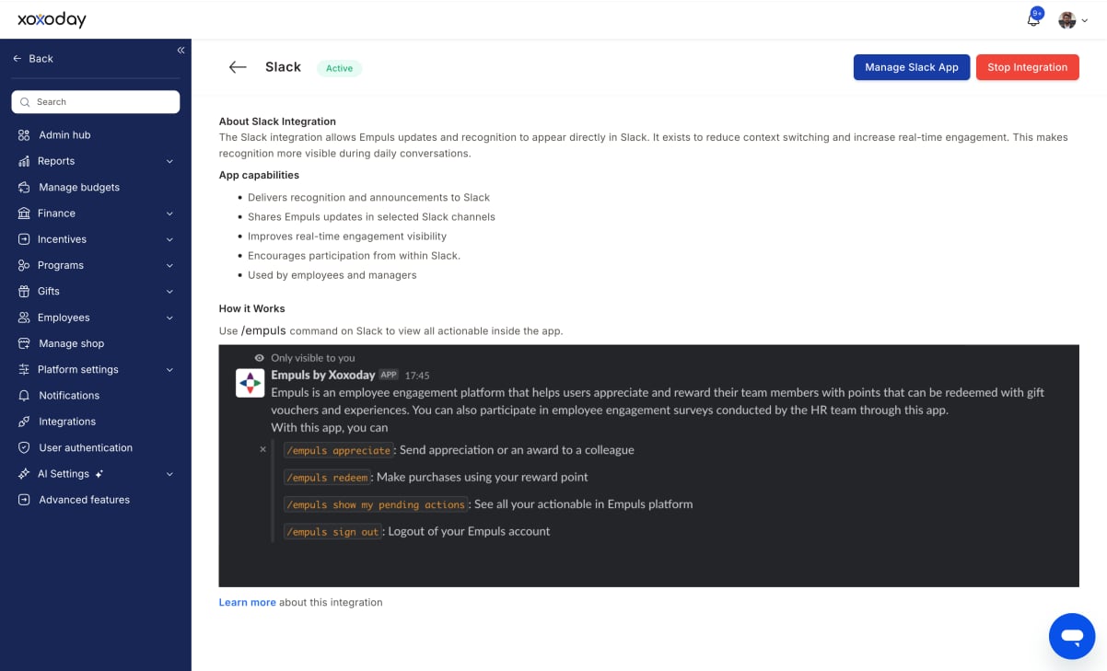Expand the Finance menu chevron
Image resolution: width=1107 pixels, height=671 pixels.
[169, 214]
